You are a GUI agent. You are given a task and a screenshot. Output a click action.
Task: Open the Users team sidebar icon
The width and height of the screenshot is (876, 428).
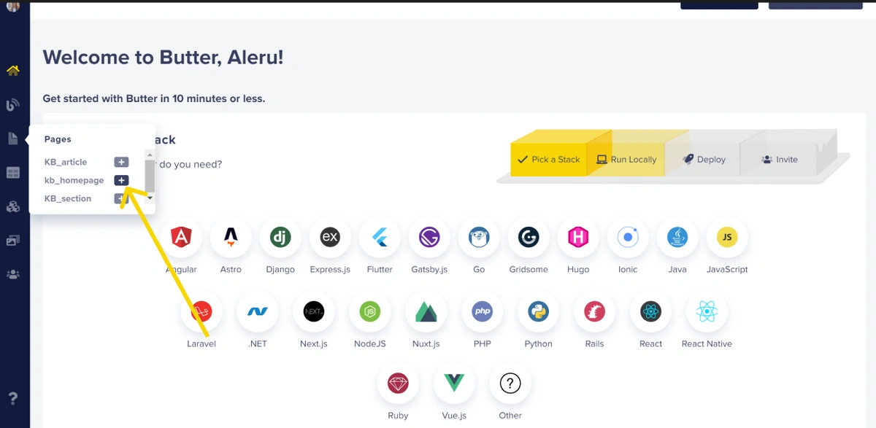[12, 274]
